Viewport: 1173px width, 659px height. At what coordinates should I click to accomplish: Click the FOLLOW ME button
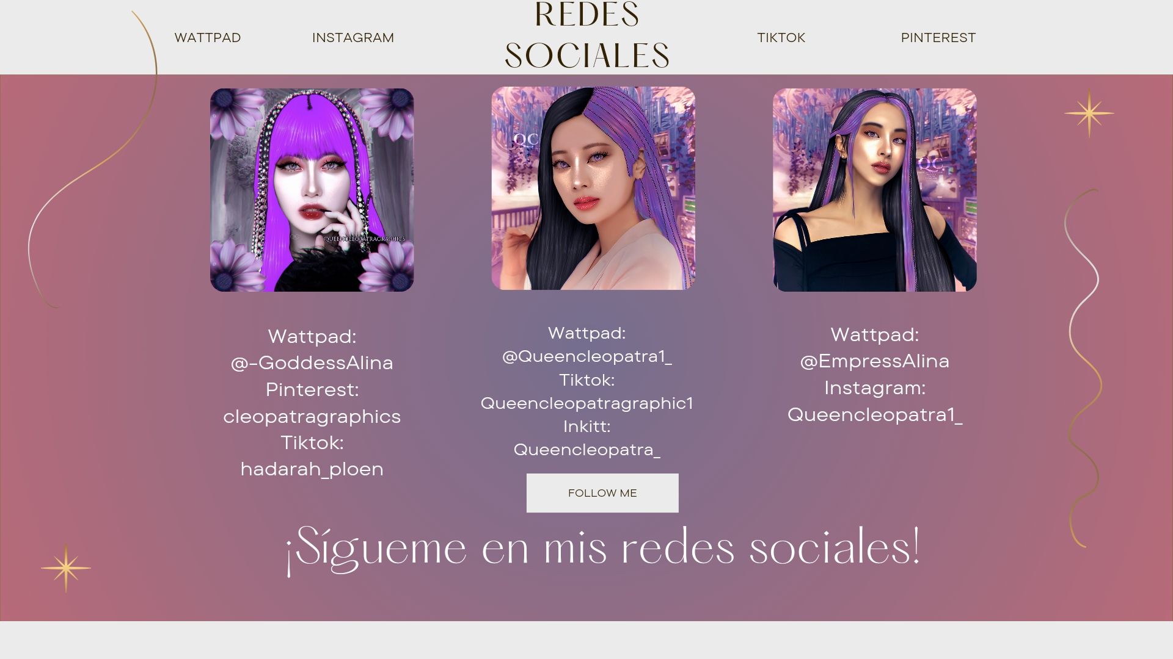(x=602, y=493)
